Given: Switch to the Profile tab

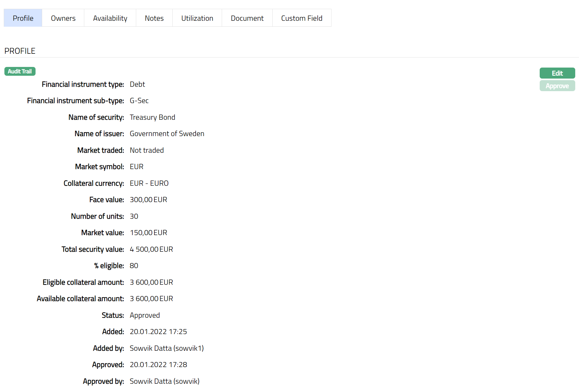Looking at the screenshot, I should (x=23, y=18).
